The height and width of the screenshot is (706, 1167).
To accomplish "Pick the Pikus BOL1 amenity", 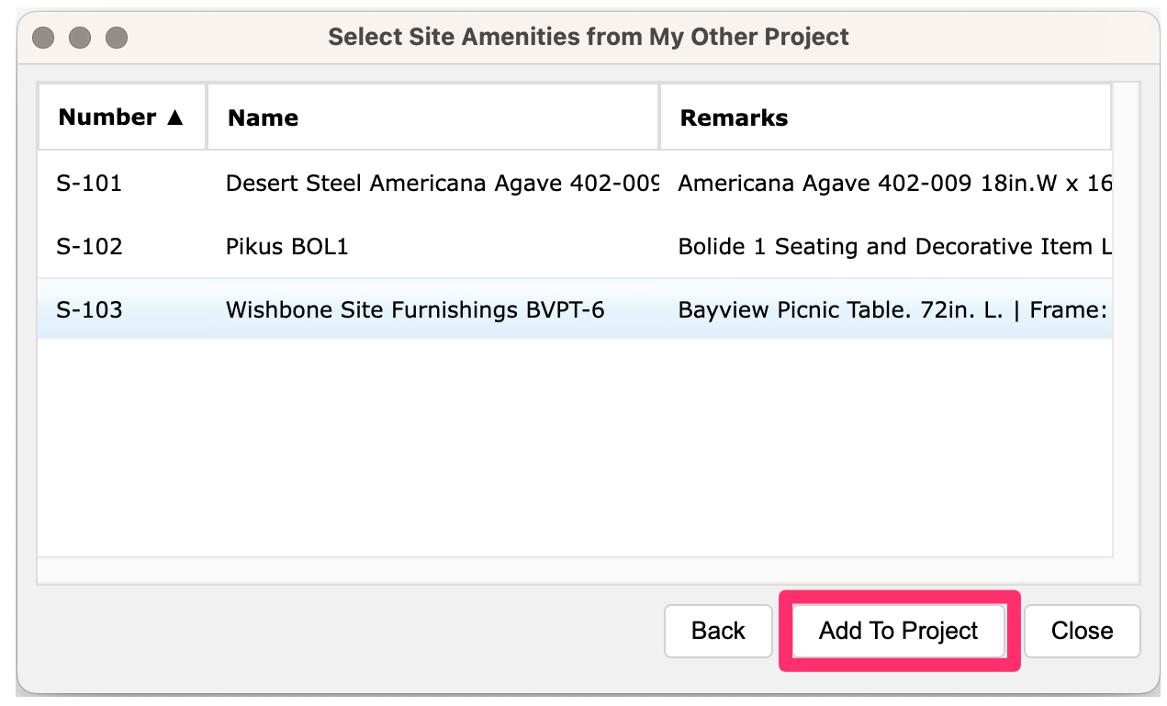I will pyautogui.click(x=287, y=247).
